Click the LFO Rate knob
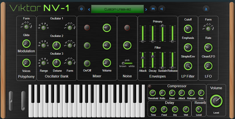This screenshot has width=235, height=119. (x=208, y=47)
